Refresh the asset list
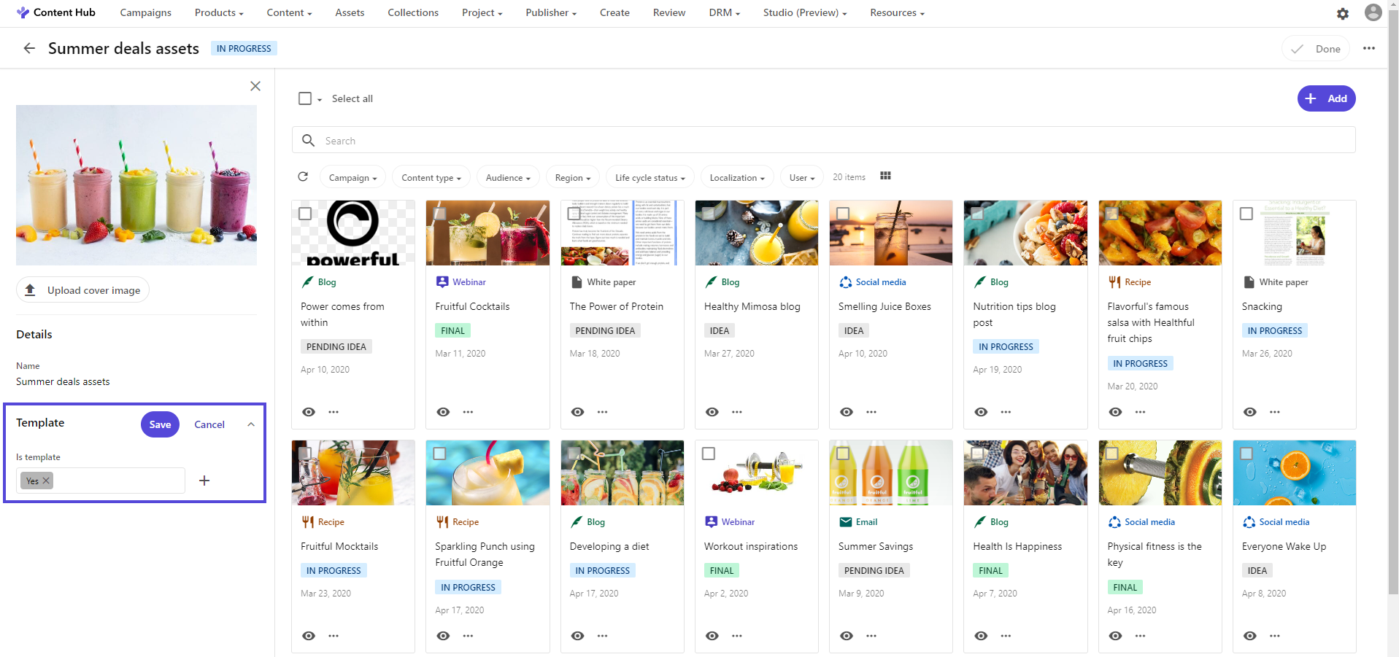1399x657 pixels. [304, 176]
